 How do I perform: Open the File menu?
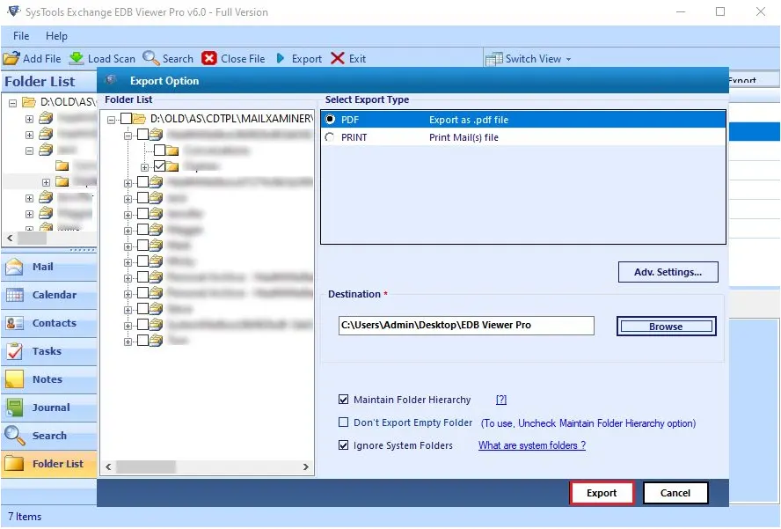21,36
